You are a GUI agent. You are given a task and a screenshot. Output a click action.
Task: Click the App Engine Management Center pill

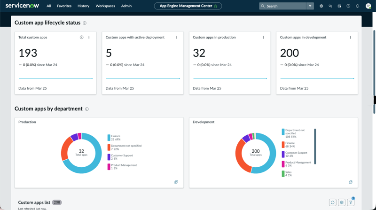pyautogui.click(x=188, y=6)
